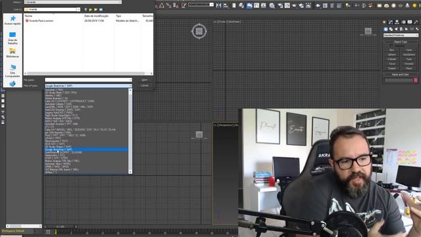The height and width of the screenshot is (237, 421).
Task: Open the Look in folder dropdown
Action: coord(52,9)
